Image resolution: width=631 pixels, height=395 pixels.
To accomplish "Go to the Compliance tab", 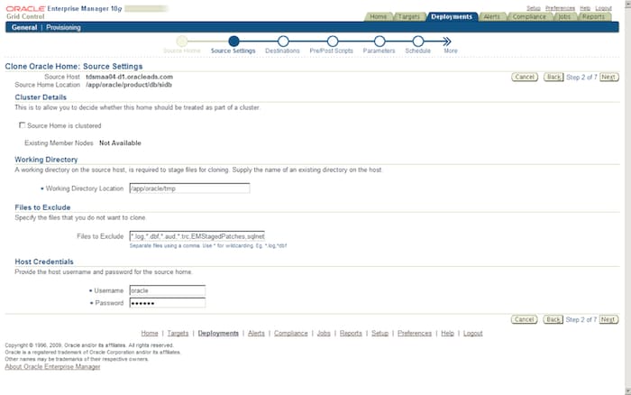I will tap(529, 16).
